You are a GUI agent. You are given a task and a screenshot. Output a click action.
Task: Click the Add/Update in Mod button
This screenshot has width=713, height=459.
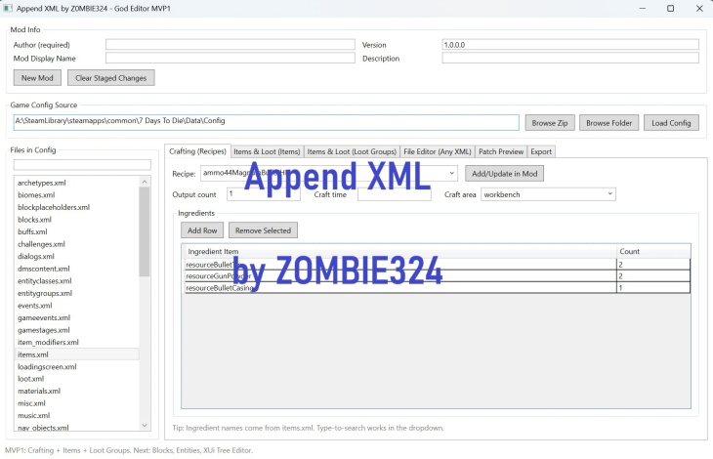[x=504, y=174]
